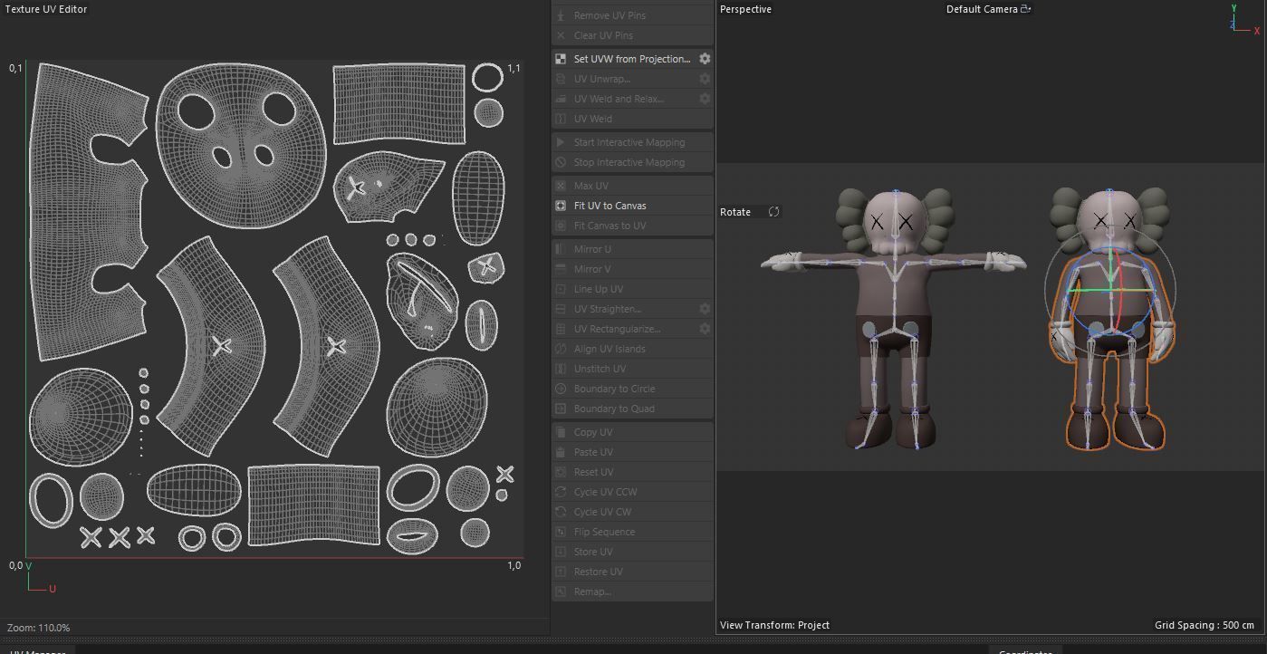
Task: Click the UV Unwrap command icon
Action: pos(561,79)
